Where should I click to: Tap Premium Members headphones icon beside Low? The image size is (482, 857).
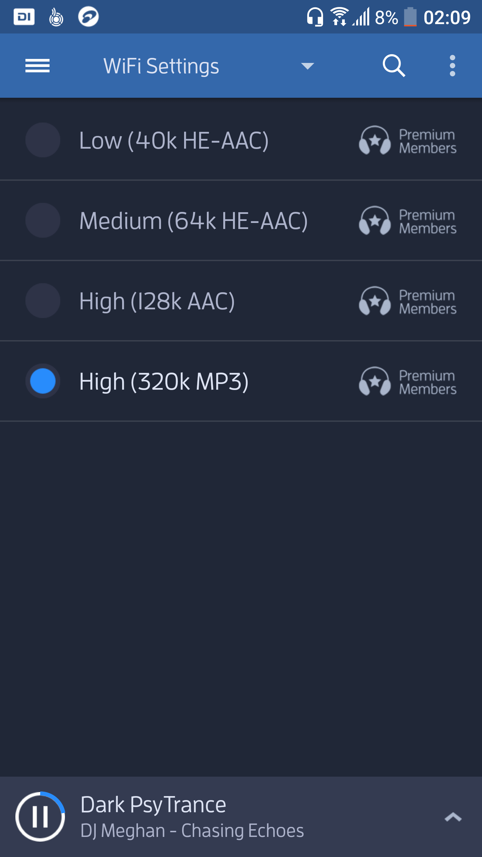click(375, 140)
